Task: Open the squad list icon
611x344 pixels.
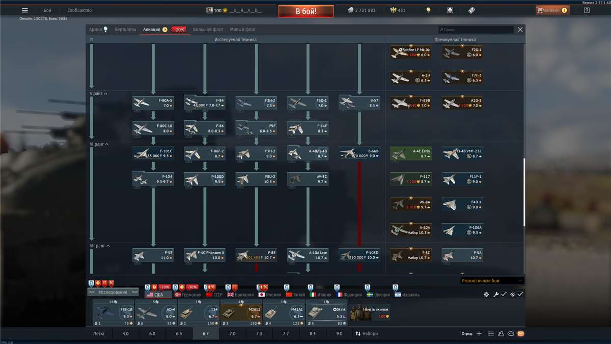Action: point(491,334)
